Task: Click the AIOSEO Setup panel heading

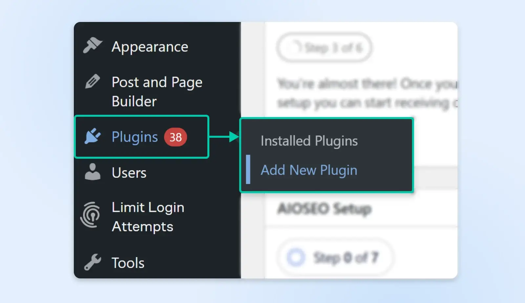Action: click(324, 209)
